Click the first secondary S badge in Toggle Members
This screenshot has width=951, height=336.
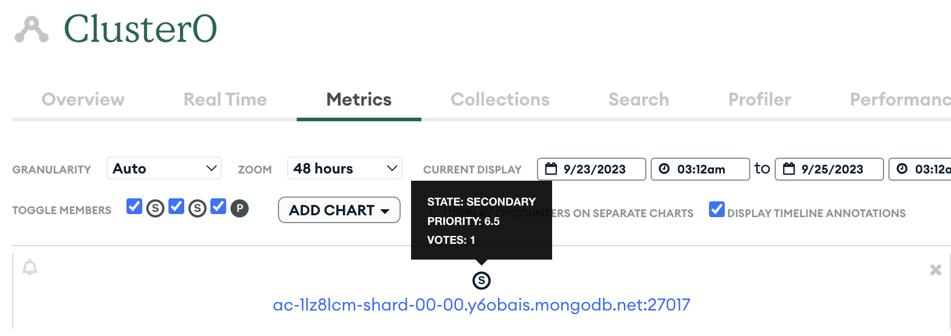(x=155, y=209)
